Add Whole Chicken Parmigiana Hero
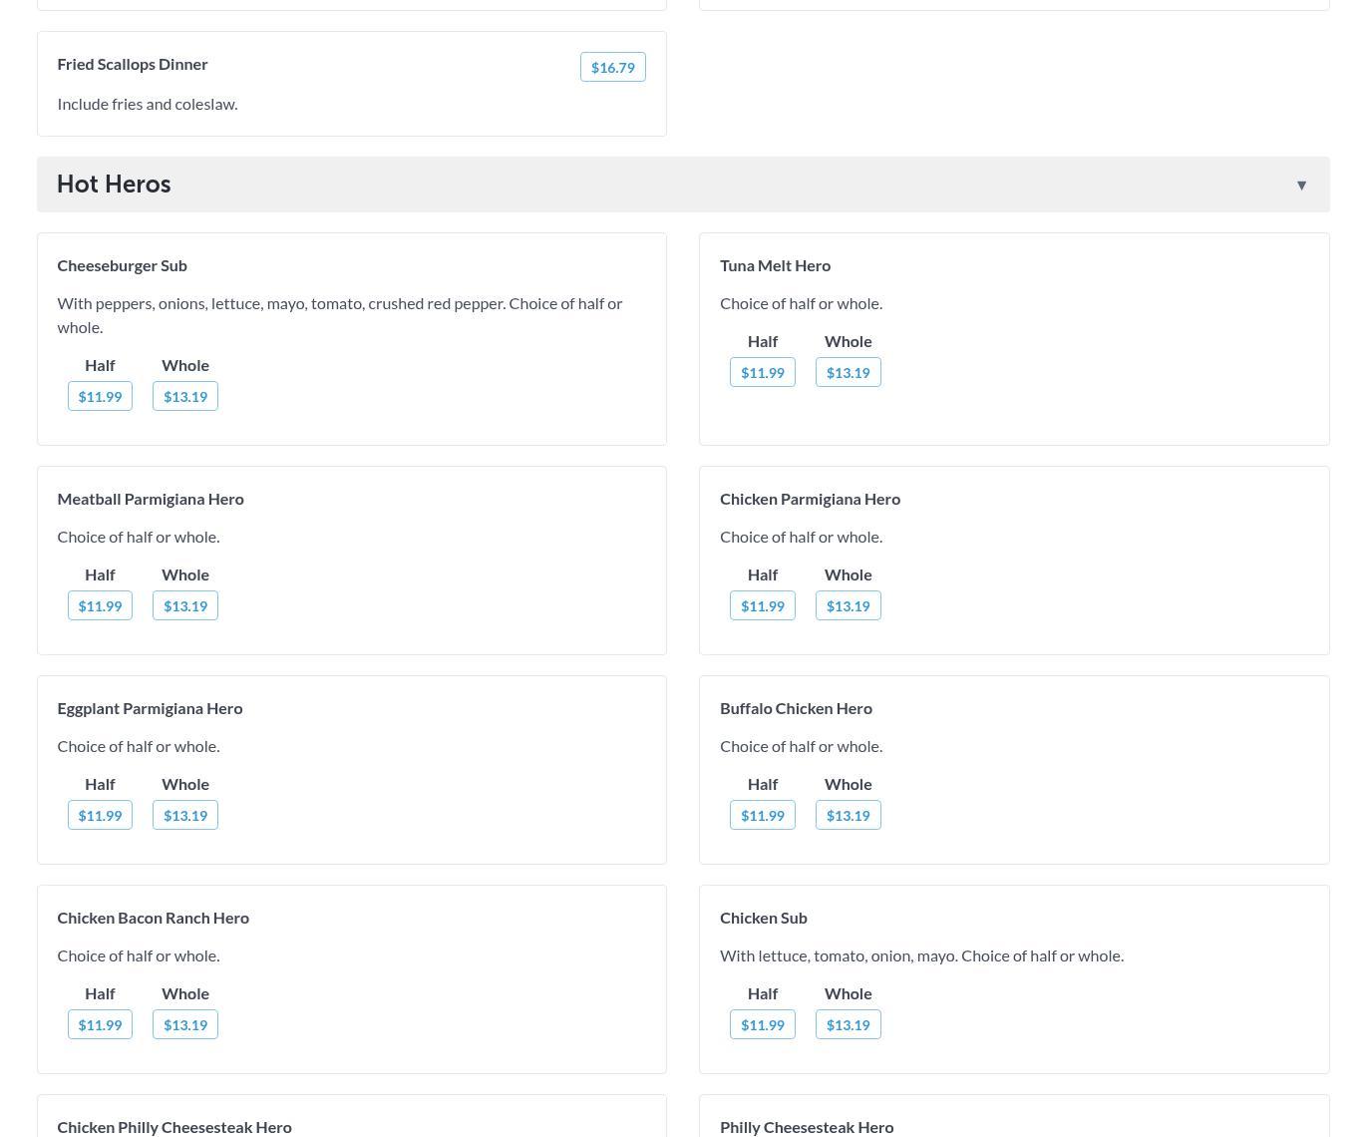Viewport: 1366px width, 1137px height. [x=848, y=606]
